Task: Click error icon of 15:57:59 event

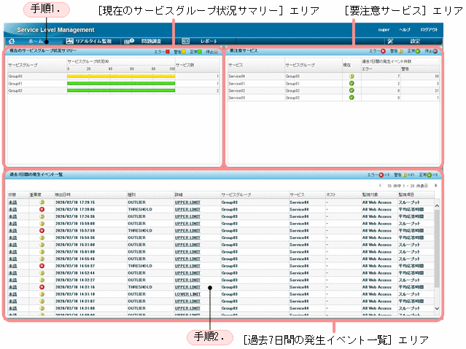Action: point(42,230)
